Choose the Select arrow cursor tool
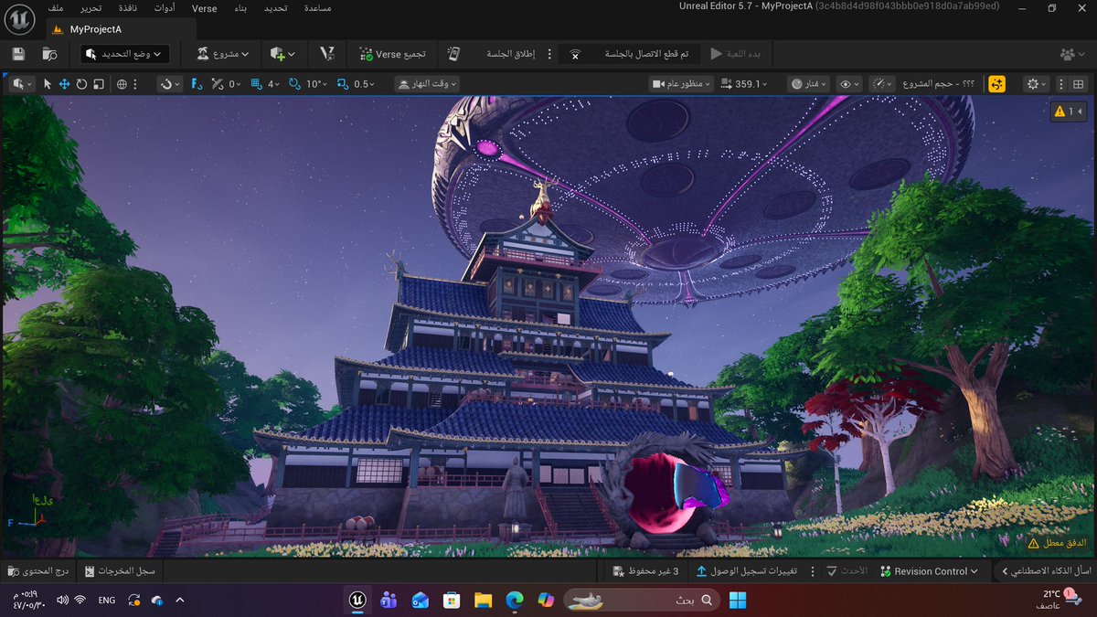The image size is (1097, 617). click(x=48, y=83)
